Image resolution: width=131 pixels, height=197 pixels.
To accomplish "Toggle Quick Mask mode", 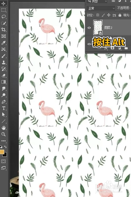I will pos(3,161).
